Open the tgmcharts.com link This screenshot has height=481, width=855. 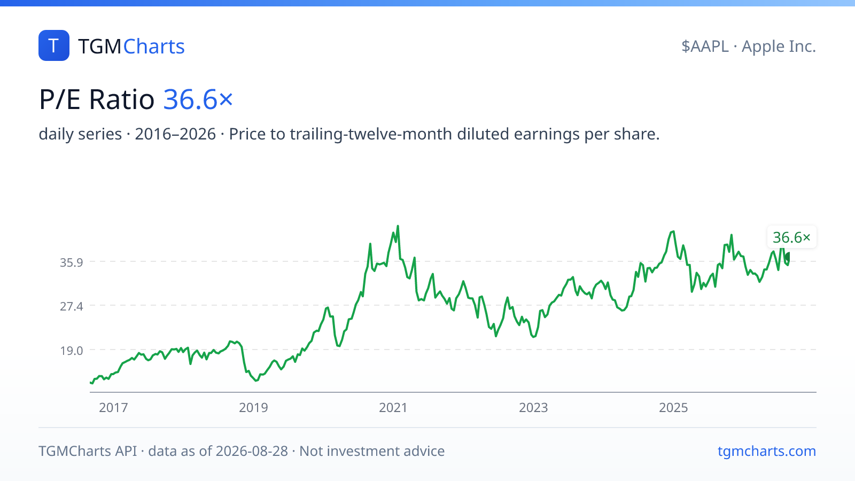click(767, 451)
